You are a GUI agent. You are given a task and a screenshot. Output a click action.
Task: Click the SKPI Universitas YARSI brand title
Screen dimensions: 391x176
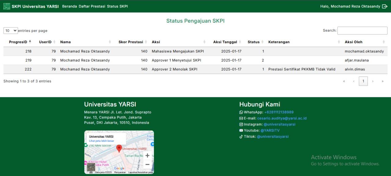[35, 6]
